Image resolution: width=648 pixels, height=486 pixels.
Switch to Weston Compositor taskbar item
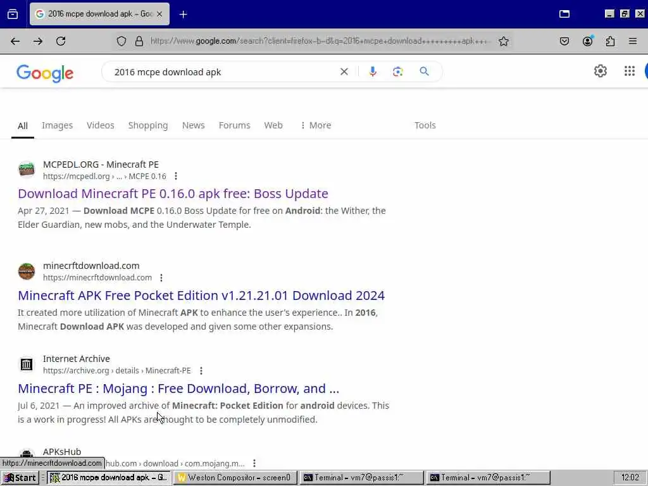235,478
